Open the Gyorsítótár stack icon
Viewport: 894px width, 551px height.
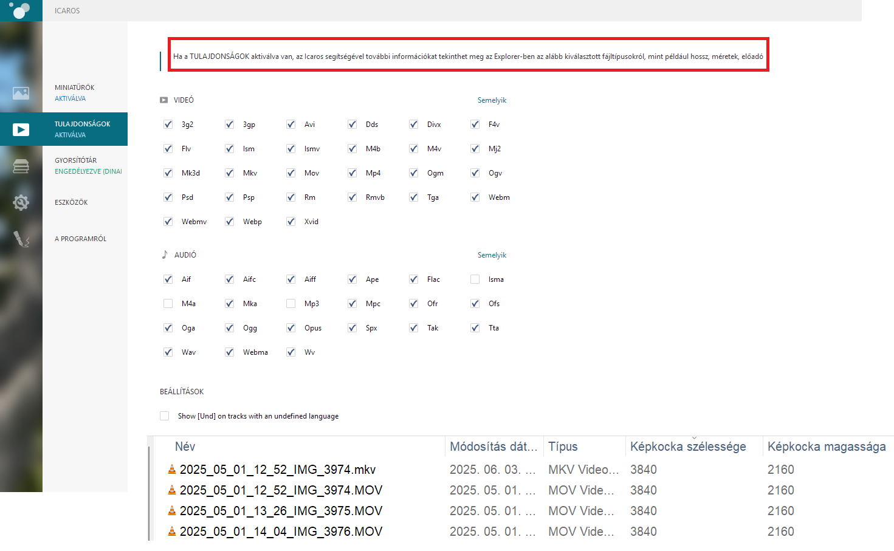21,166
